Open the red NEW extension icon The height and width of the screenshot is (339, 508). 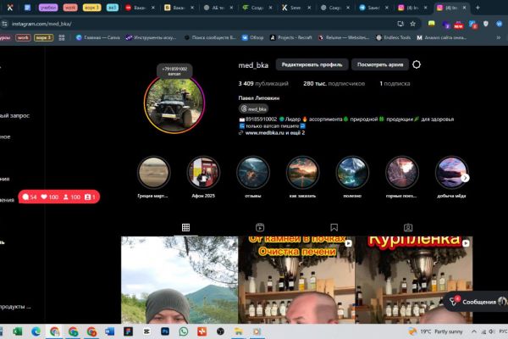click(x=458, y=25)
